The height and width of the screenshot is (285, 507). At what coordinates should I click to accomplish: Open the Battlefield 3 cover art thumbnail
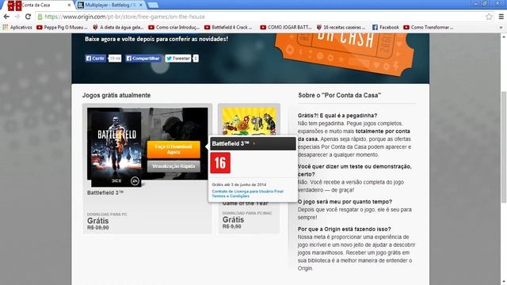[116, 149]
